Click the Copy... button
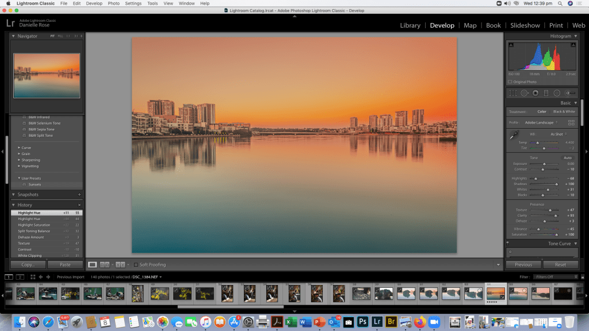 pos(28,264)
